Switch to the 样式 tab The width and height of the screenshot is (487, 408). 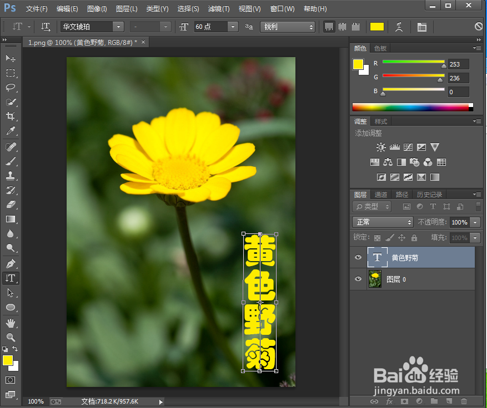(380, 121)
